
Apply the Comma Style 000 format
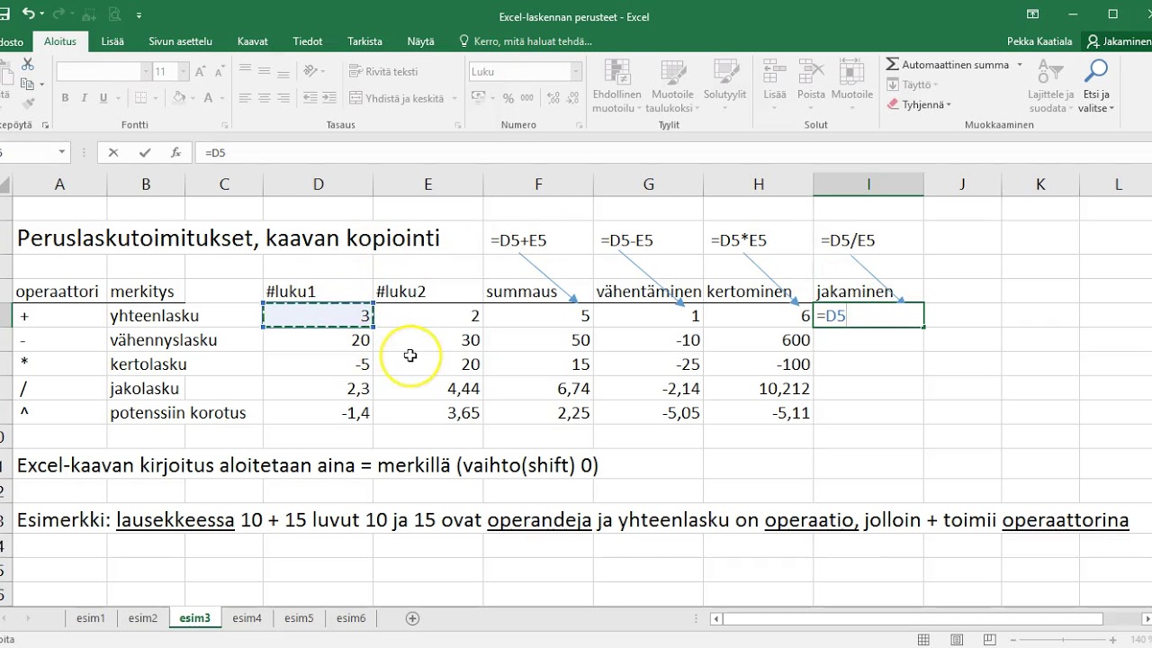tap(526, 98)
